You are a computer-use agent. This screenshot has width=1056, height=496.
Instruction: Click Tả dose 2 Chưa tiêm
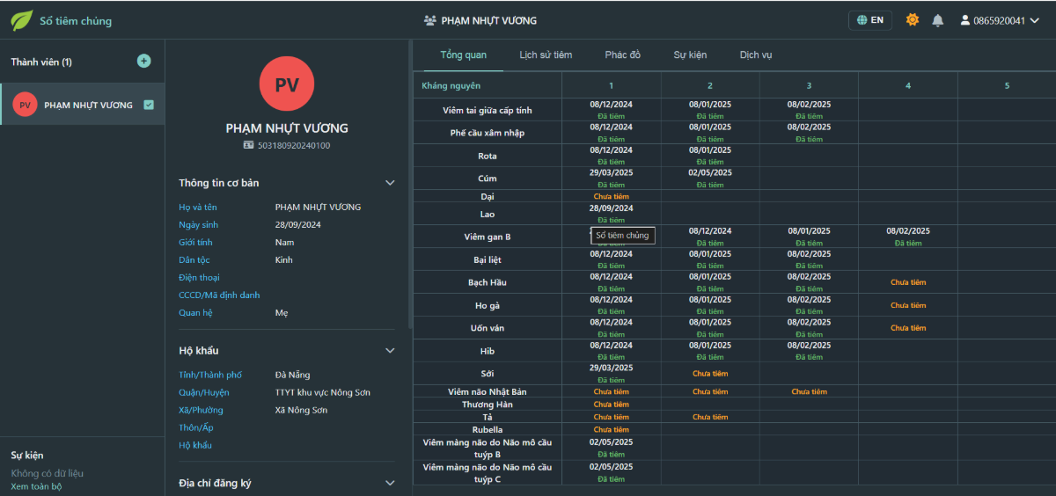[x=710, y=417]
